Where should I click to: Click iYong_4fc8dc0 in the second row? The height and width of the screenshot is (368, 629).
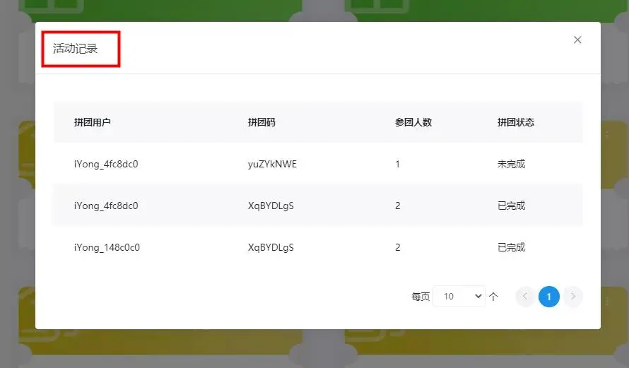106,206
